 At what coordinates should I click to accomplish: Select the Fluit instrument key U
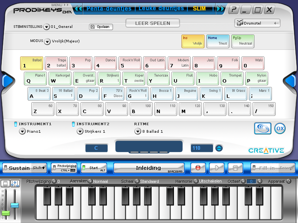pos(183,78)
